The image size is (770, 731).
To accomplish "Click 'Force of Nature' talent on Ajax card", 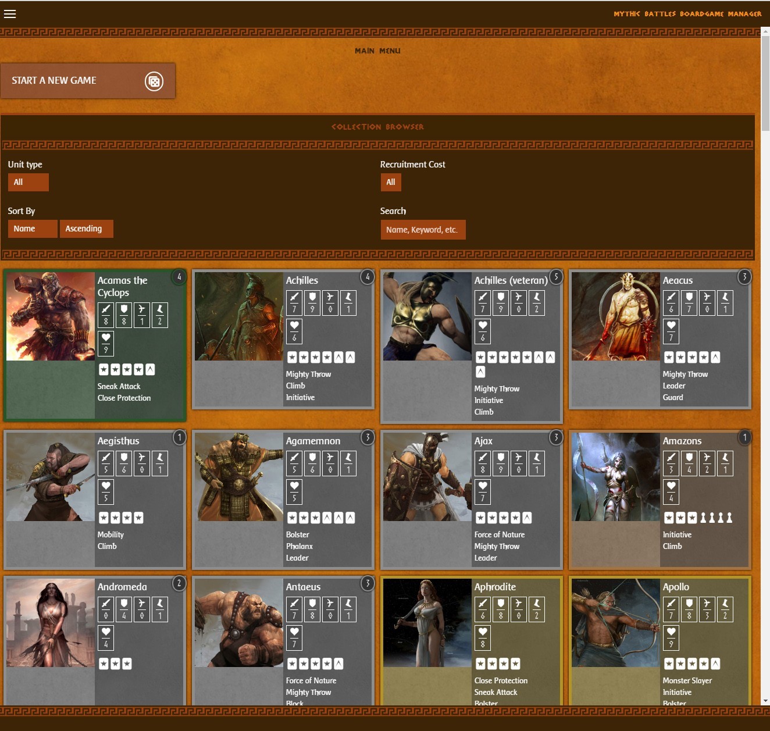I will click(x=500, y=535).
